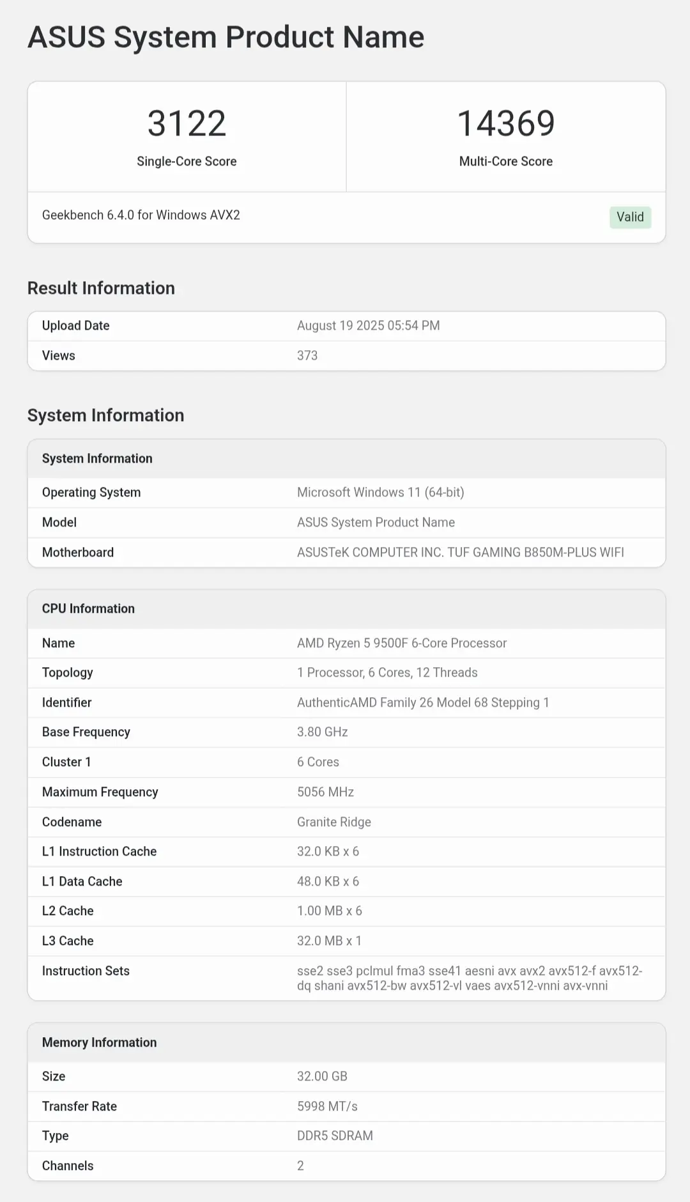The height and width of the screenshot is (1202, 690).
Task: Click the Transfer Rate value 5998 MT/s
Action: (x=327, y=1106)
